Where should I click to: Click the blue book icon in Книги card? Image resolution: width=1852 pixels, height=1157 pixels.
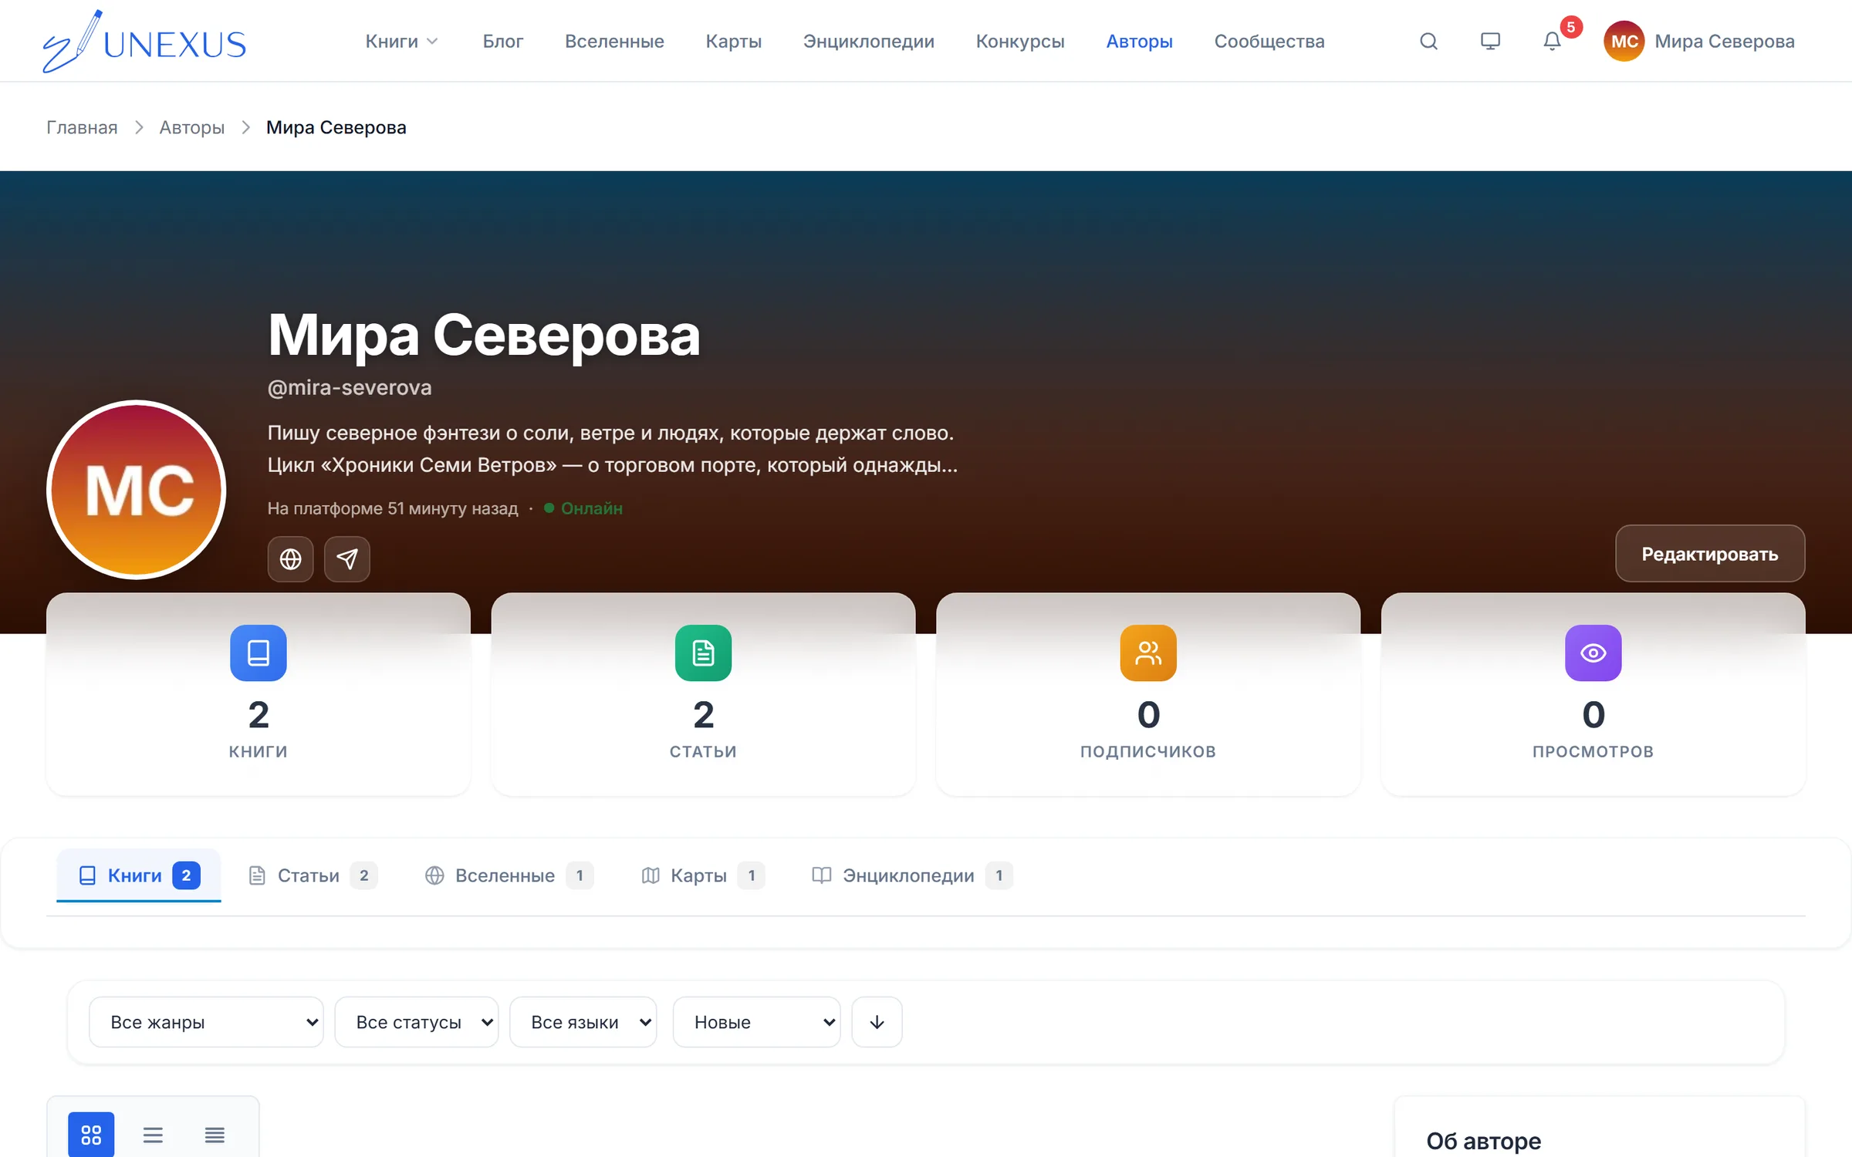pyautogui.click(x=259, y=653)
